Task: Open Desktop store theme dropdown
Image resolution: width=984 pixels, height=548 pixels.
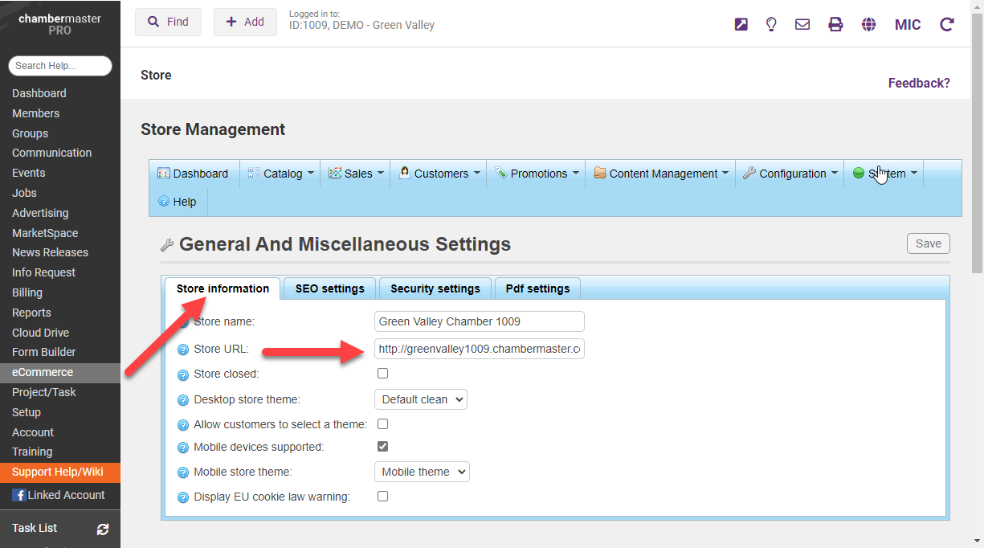Action: click(x=420, y=399)
